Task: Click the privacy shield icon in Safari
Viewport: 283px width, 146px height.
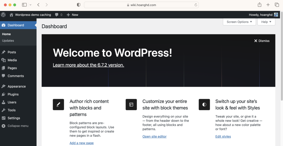Action: click(x=78, y=5)
